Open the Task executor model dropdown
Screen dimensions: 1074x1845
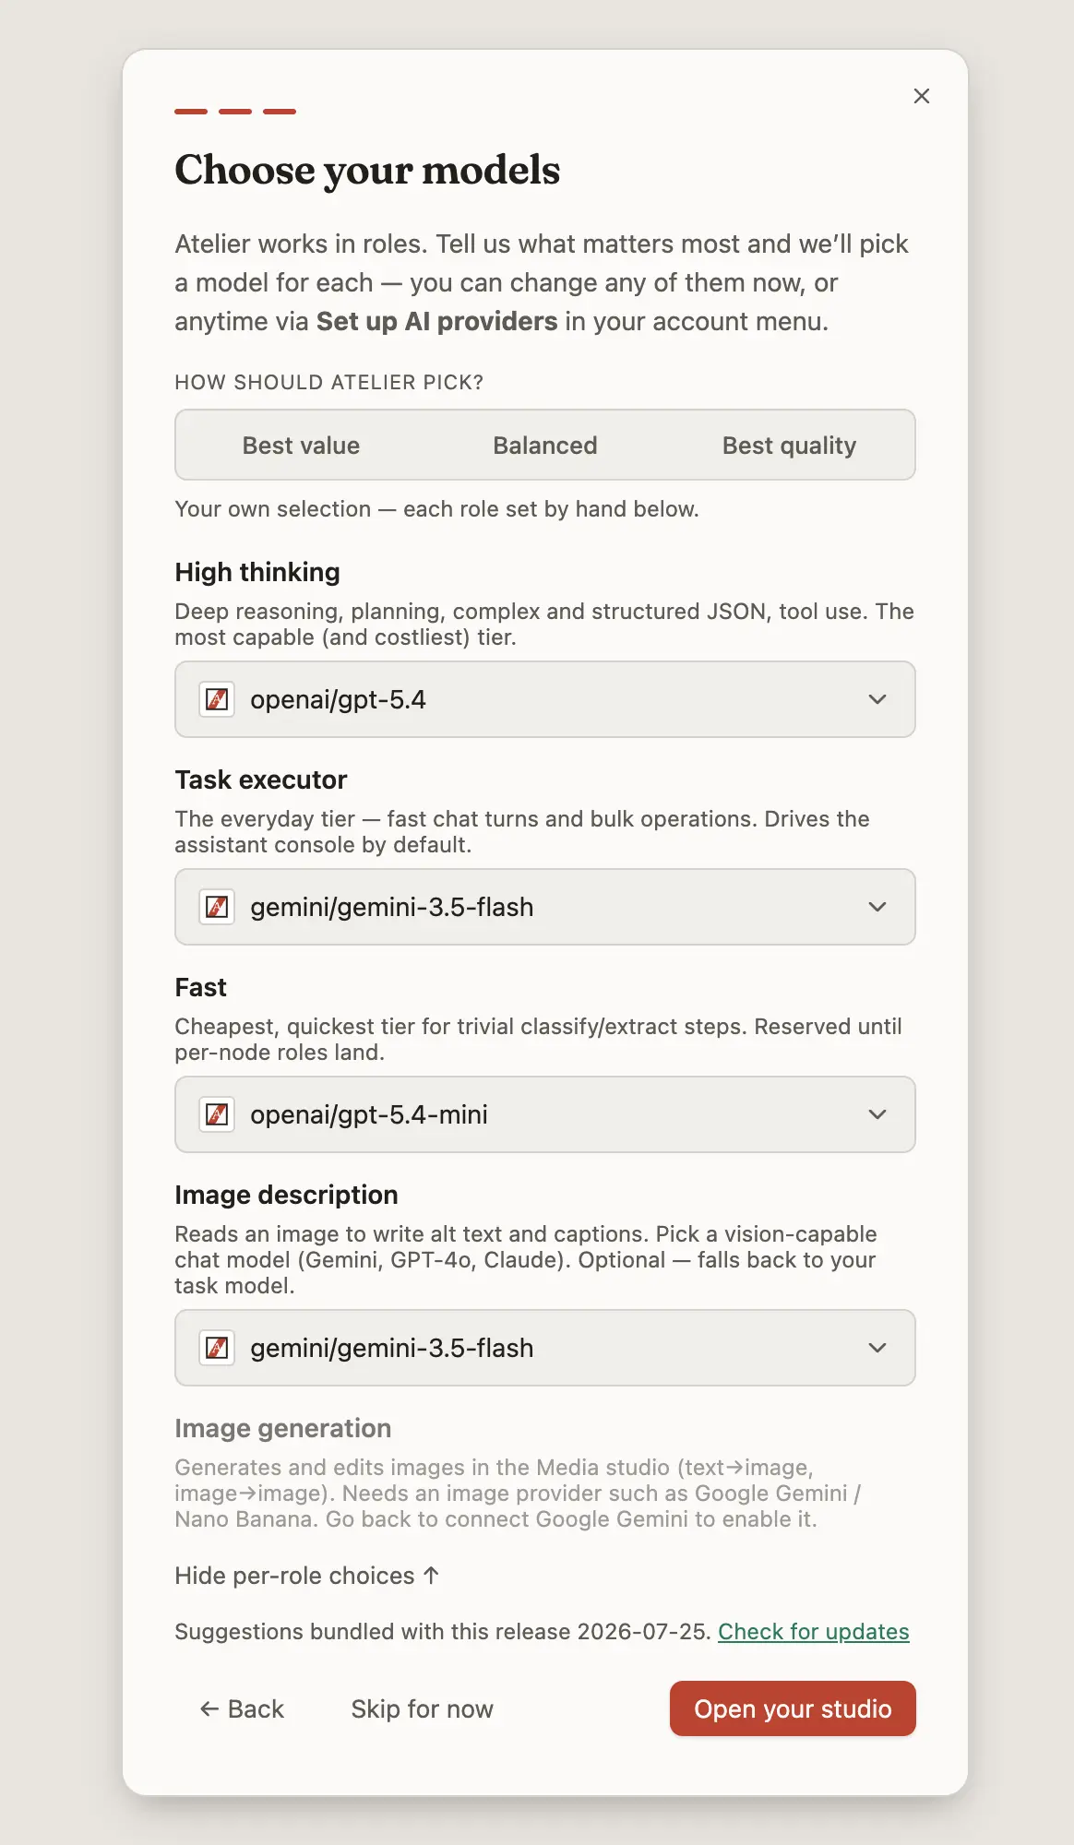[x=545, y=907]
